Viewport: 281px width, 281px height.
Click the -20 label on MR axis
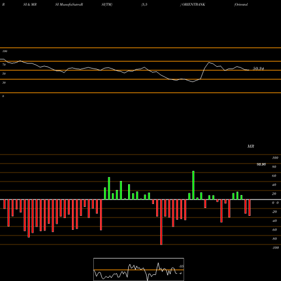click(274, 212)
